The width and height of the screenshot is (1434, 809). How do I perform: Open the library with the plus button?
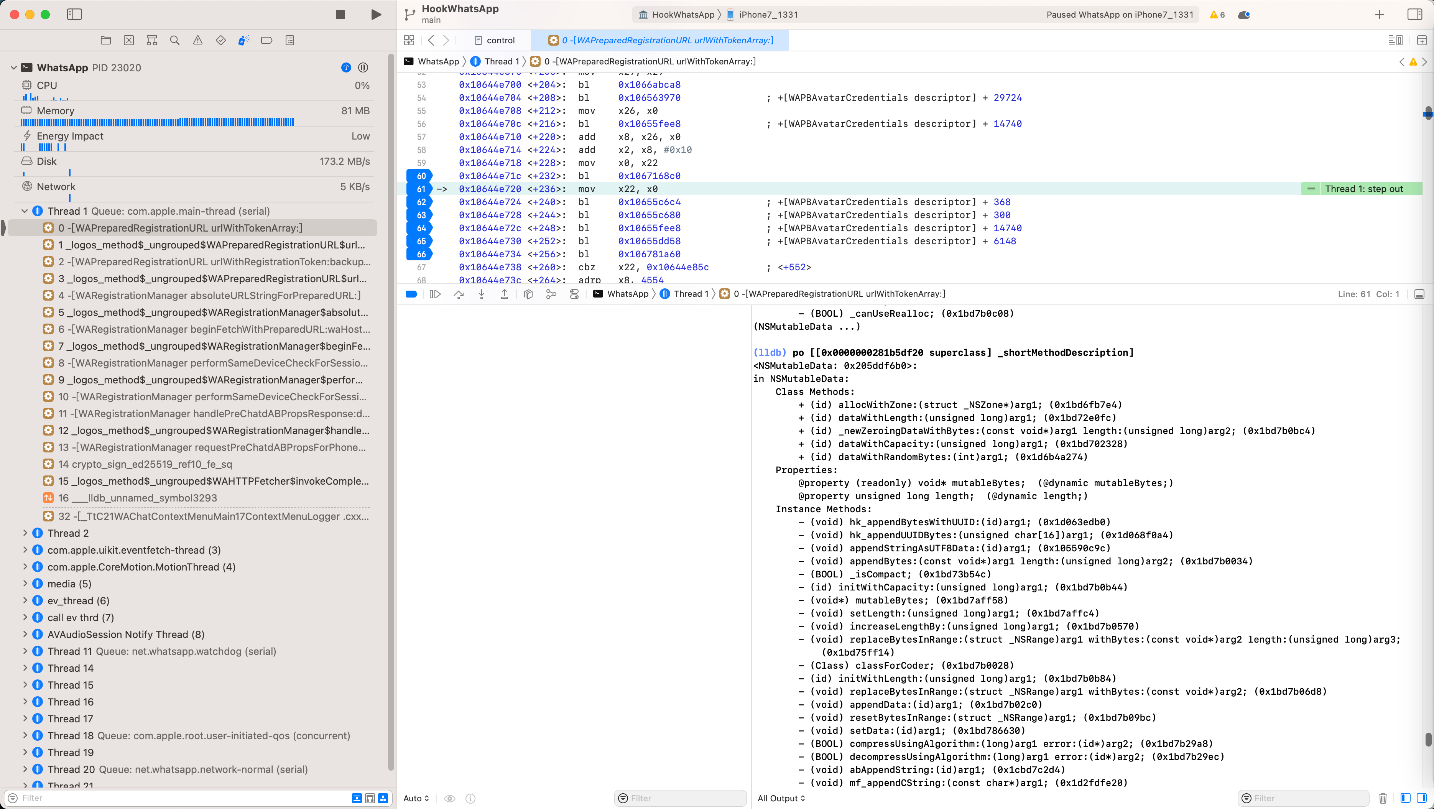pos(1379,15)
